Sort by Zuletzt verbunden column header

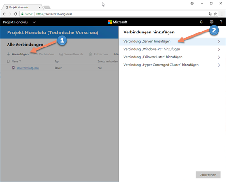108,61
